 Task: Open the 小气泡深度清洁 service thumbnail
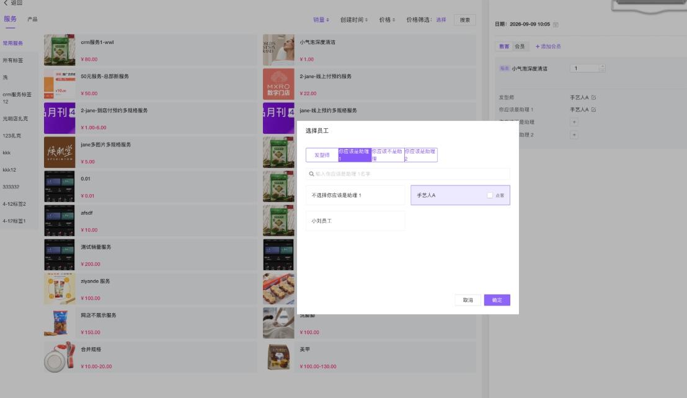[x=278, y=50]
